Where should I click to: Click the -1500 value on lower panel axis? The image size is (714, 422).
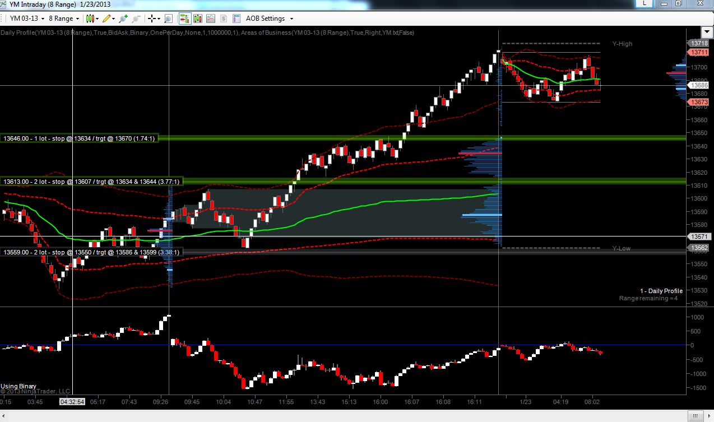pyautogui.click(x=698, y=388)
